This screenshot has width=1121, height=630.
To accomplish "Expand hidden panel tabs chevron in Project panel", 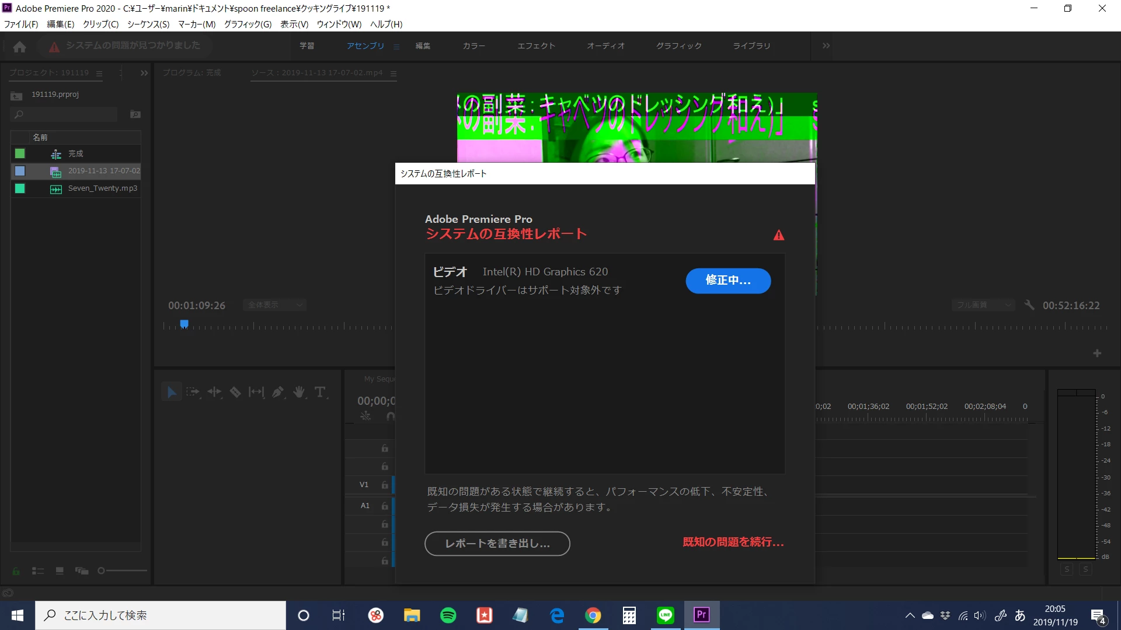I will (144, 73).
